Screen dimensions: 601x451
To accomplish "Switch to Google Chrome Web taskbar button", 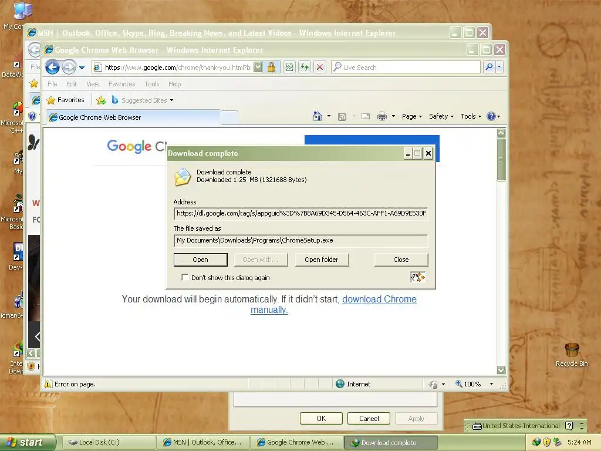I will pyautogui.click(x=297, y=442).
